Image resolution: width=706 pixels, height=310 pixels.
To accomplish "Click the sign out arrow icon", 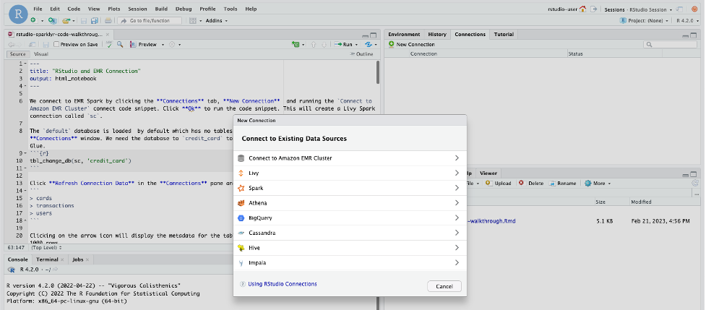I will pyautogui.click(x=594, y=9).
